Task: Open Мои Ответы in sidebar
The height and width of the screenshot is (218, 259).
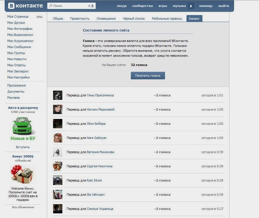Action: click(x=16, y=65)
